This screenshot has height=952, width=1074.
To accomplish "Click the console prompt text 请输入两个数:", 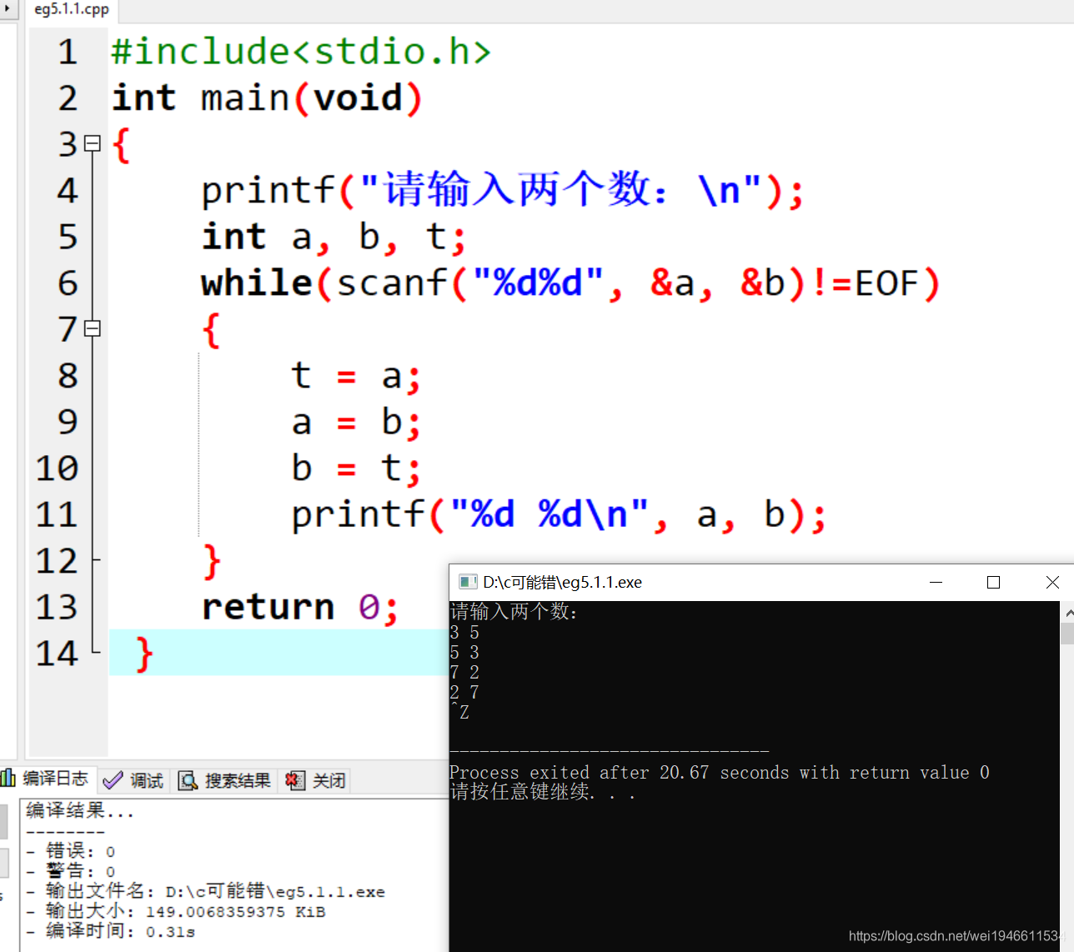I will [514, 612].
